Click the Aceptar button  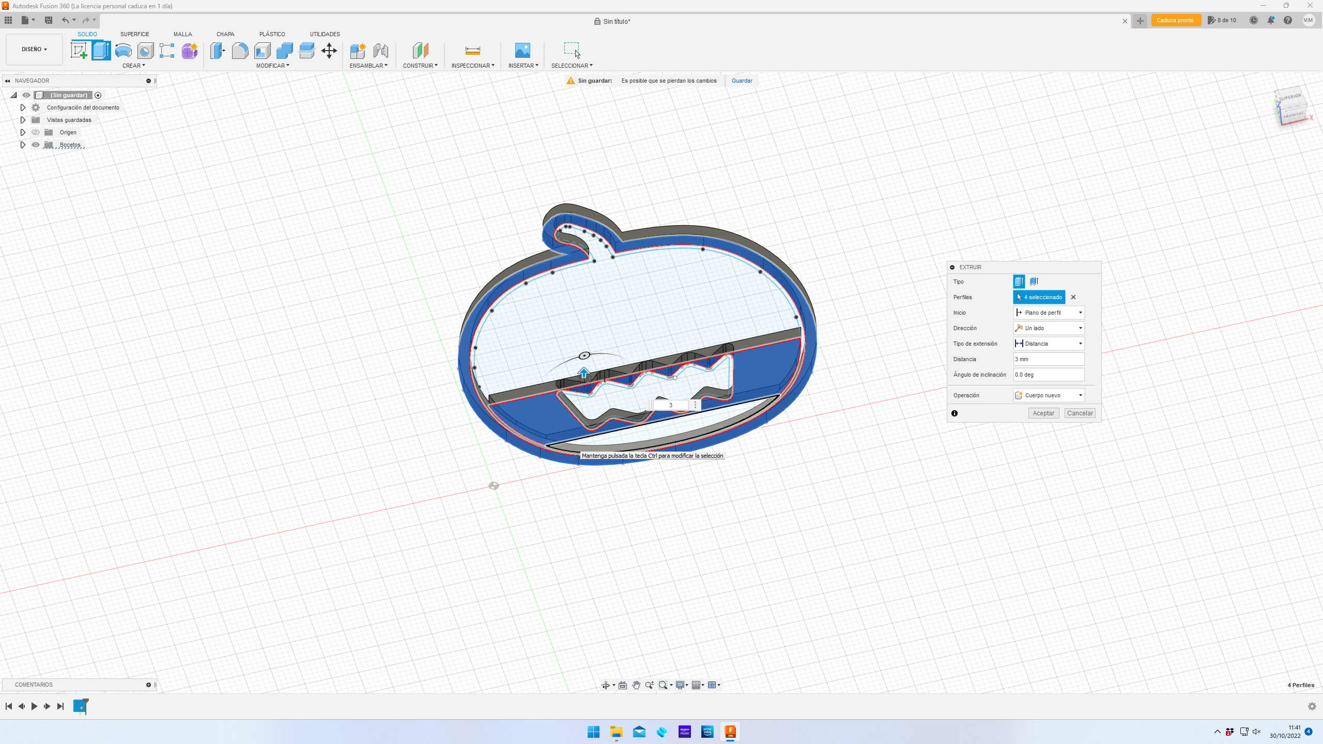[1043, 413]
